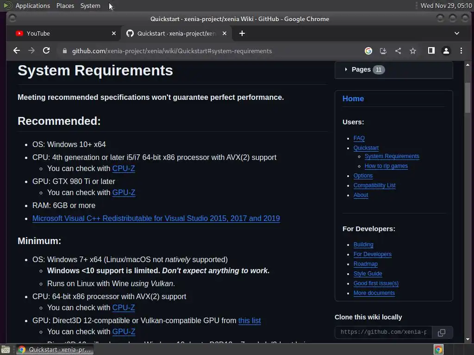Click the page vertical scrollbar

(x=468, y=97)
